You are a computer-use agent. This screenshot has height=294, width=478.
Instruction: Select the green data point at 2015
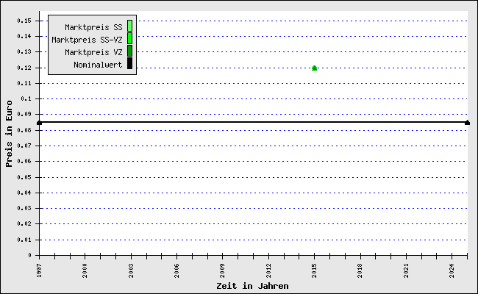point(314,68)
